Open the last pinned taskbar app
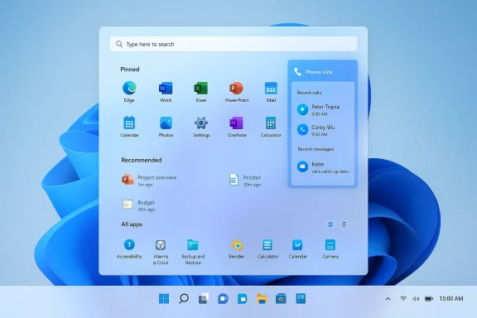This screenshot has height=318, width=477. pos(301,298)
